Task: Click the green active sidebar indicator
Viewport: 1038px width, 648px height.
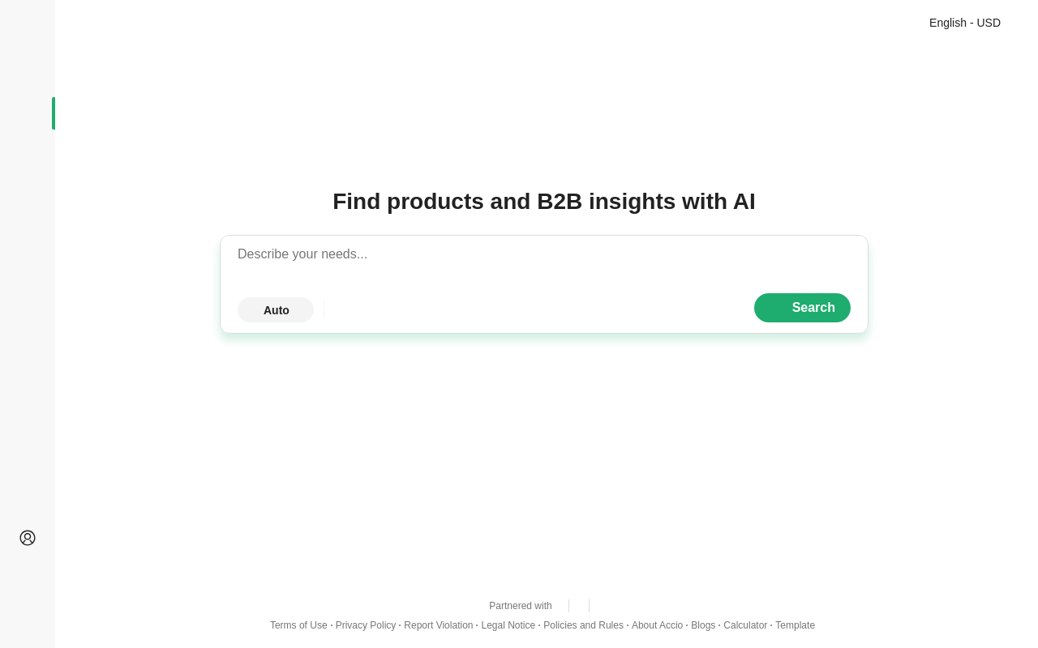Action: click(54, 113)
